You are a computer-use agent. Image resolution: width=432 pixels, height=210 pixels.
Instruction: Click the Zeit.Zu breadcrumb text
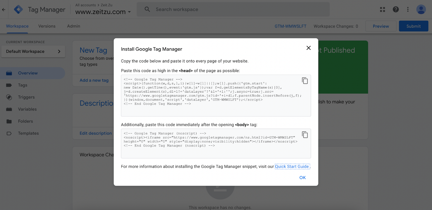(107, 5)
